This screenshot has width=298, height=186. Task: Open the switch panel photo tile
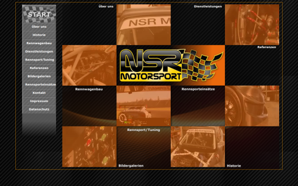point(89,147)
